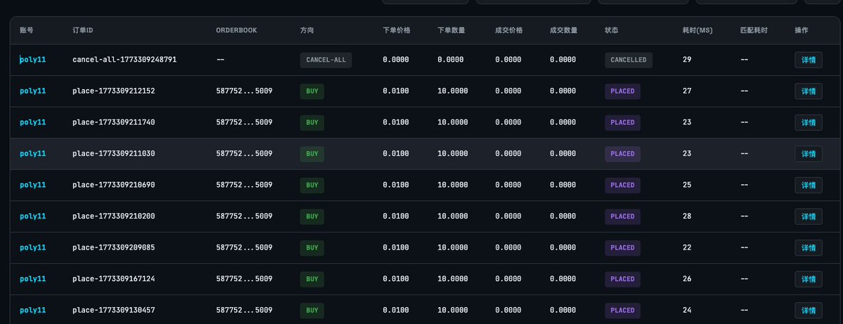Viewport: 843px width, 324px height.
Task: Open 详情 for order place-1773309210200
Action: point(808,216)
